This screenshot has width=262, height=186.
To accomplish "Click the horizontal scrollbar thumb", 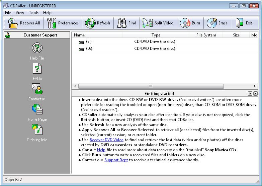I will pyautogui.click(x=151, y=86).
